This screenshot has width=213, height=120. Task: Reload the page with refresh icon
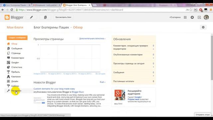pyautogui.click(x=12, y=10)
